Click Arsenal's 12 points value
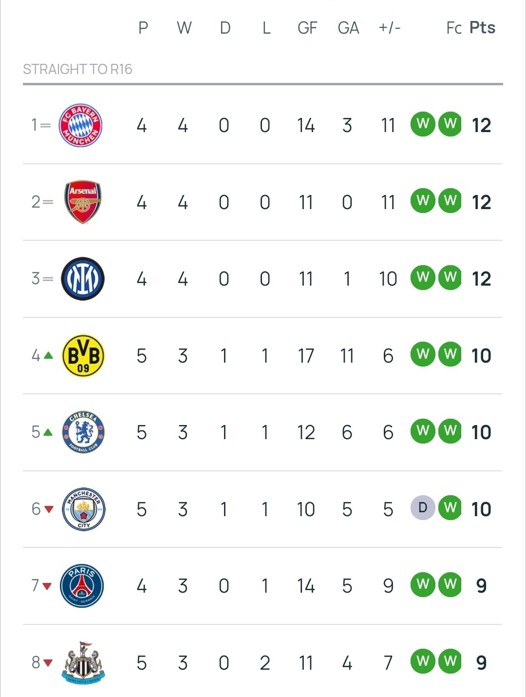This screenshot has height=697, width=526. [481, 202]
